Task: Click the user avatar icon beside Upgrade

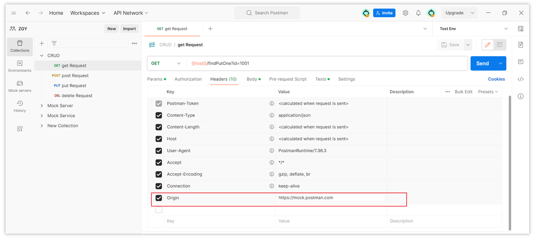Action: click(431, 13)
